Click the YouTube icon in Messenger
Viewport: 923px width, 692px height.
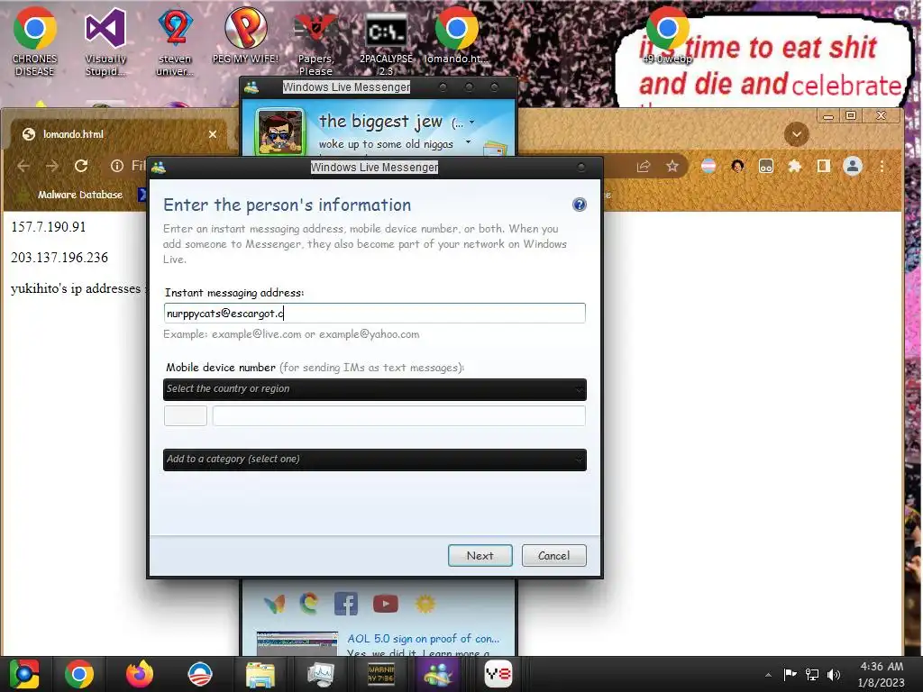tap(386, 604)
